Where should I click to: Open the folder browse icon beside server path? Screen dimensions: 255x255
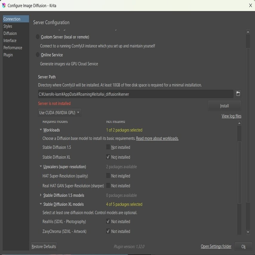click(238, 94)
